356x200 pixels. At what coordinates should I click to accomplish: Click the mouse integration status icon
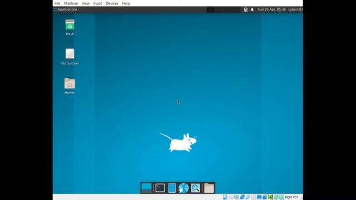276,197
